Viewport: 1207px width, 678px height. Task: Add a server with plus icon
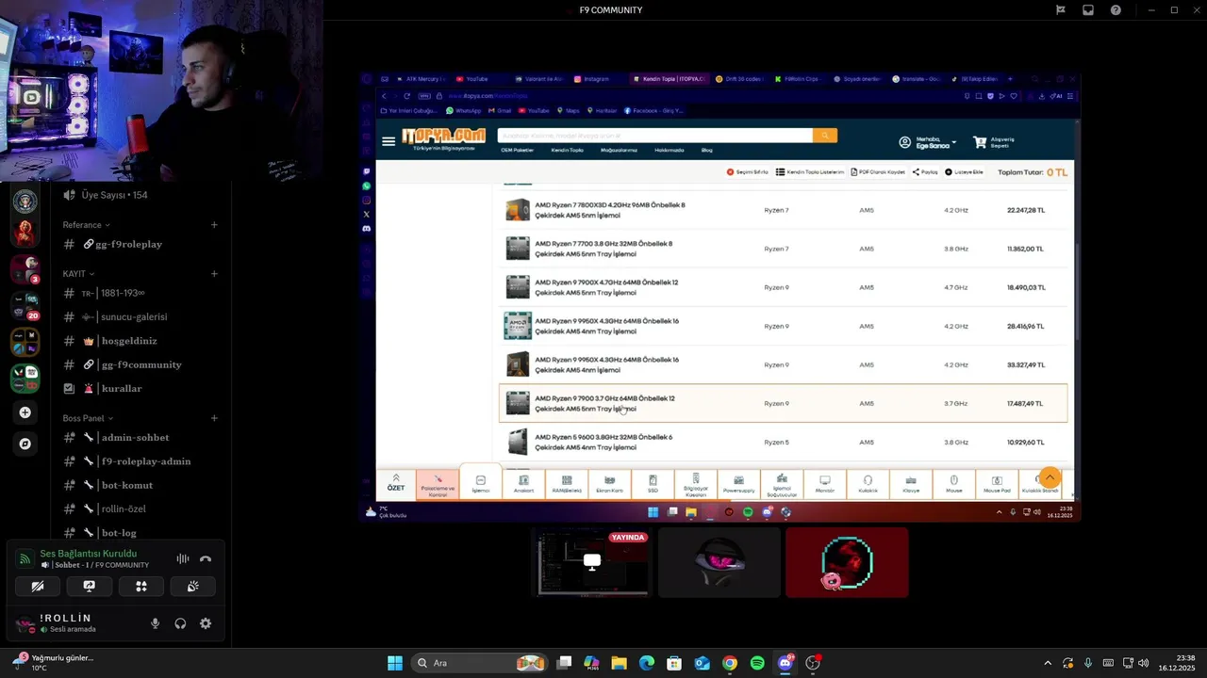point(25,412)
